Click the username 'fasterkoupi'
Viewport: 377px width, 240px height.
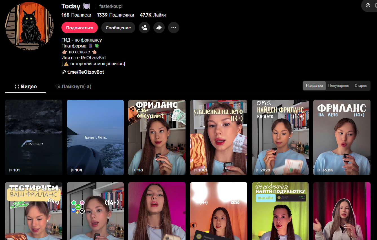point(111,6)
